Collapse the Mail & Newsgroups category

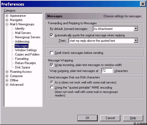7,24
